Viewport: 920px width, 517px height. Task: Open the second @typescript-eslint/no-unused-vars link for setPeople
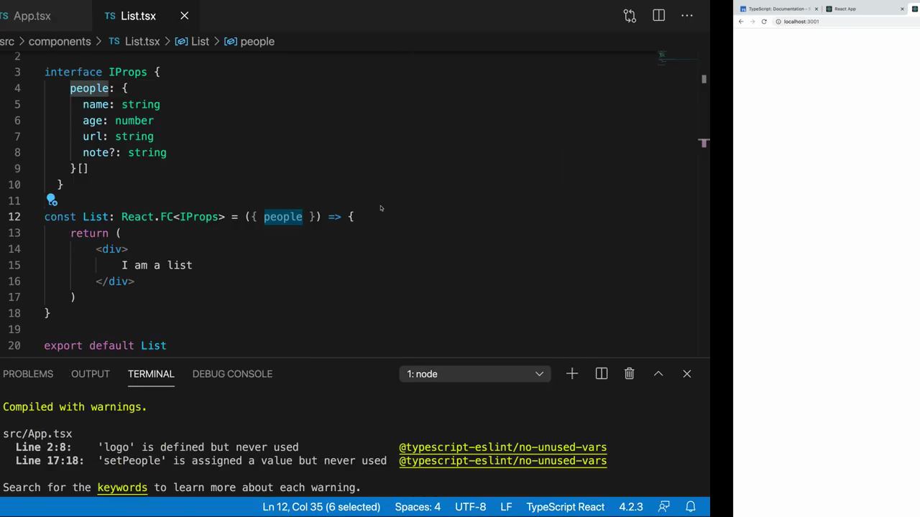[x=503, y=461]
